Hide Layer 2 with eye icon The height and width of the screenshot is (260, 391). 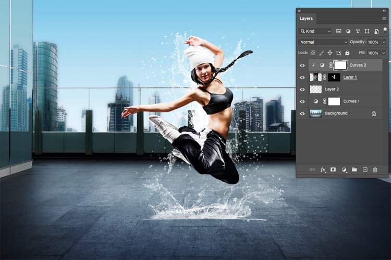coord(302,89)
